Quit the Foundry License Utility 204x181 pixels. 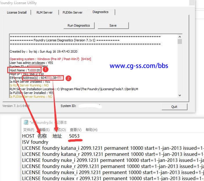tap(174, 107)
